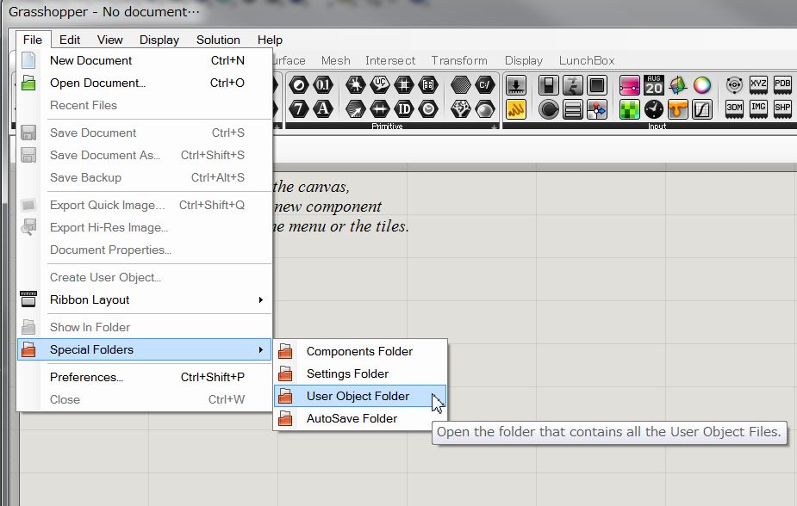Select the Domain² grid hexagon icon
This screenshot has width=797, height=506.
[x=404, y=84]
